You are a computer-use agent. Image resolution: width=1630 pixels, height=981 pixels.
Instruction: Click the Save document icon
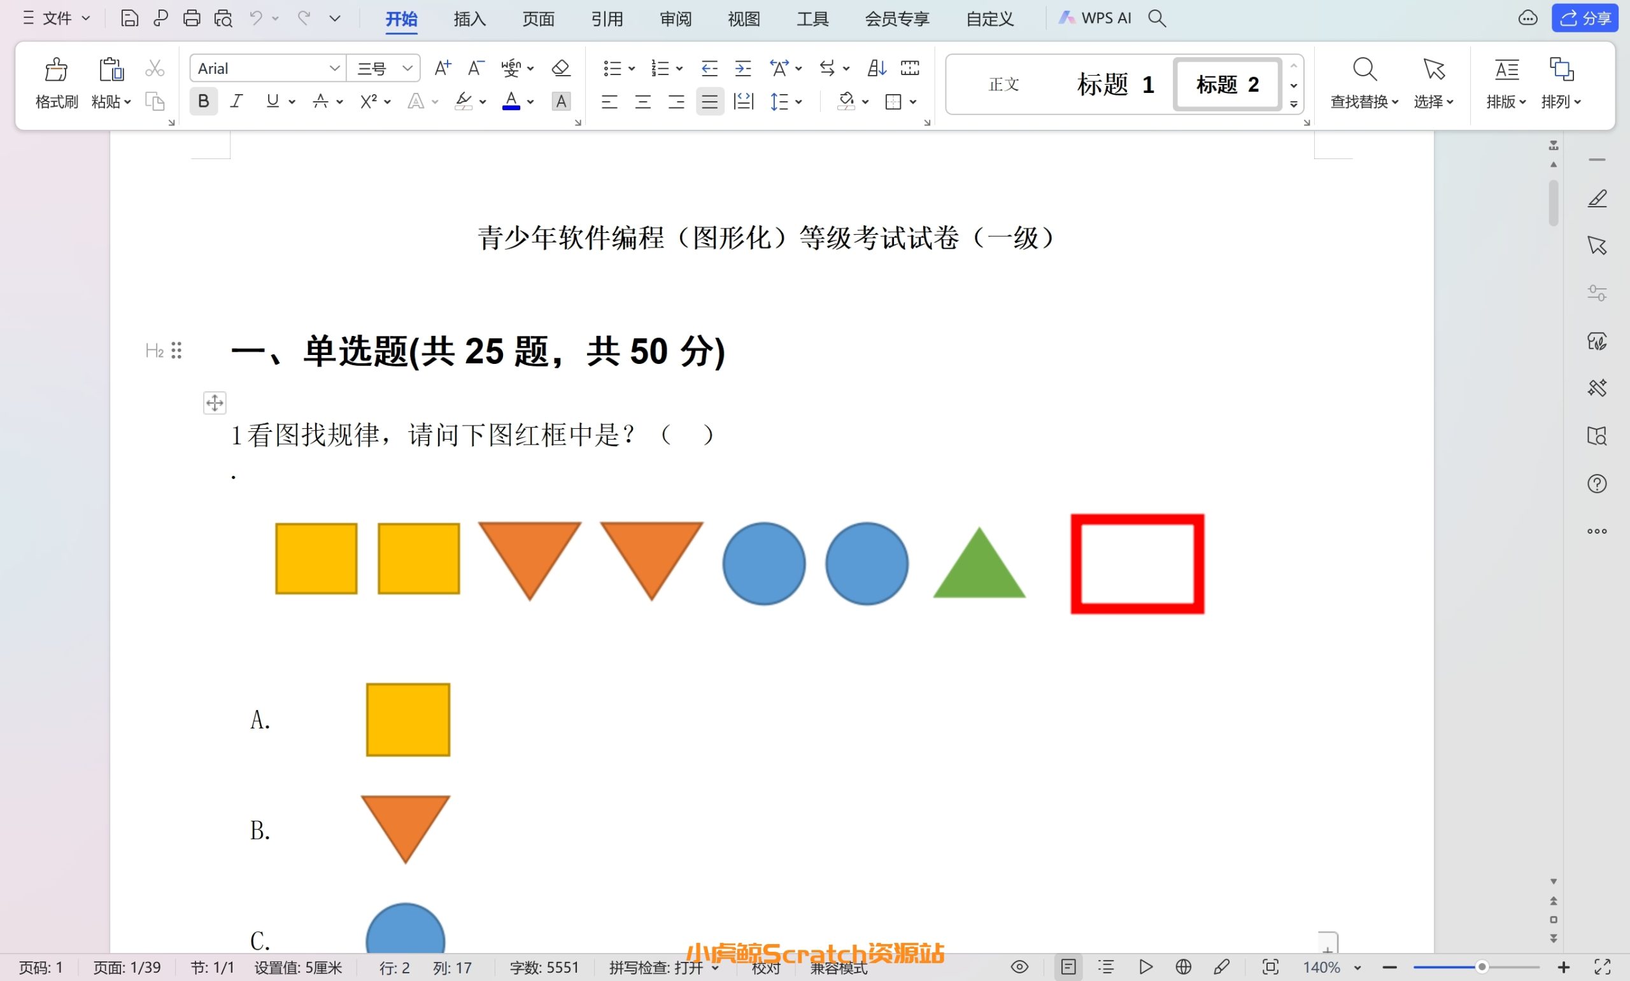tap(130, 18)
